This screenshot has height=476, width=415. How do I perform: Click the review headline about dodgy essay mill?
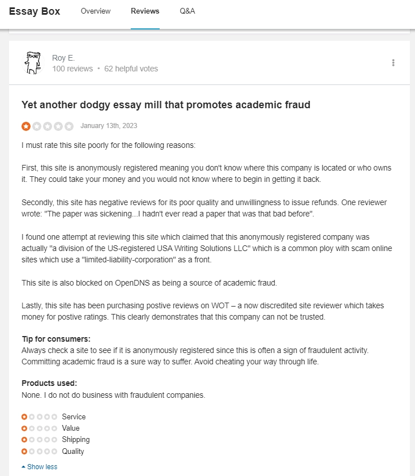coord(166,105)
